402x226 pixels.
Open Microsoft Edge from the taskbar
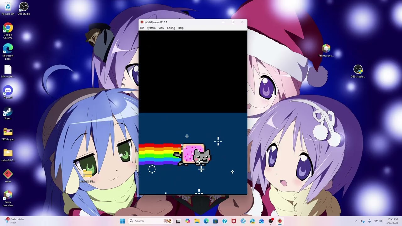[206, 221]
